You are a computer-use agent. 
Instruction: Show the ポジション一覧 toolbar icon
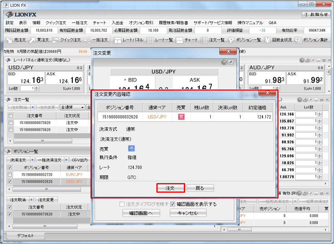[x=245, y=40]
